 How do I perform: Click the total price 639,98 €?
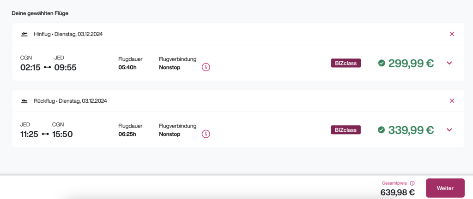[x=397, y=192]
